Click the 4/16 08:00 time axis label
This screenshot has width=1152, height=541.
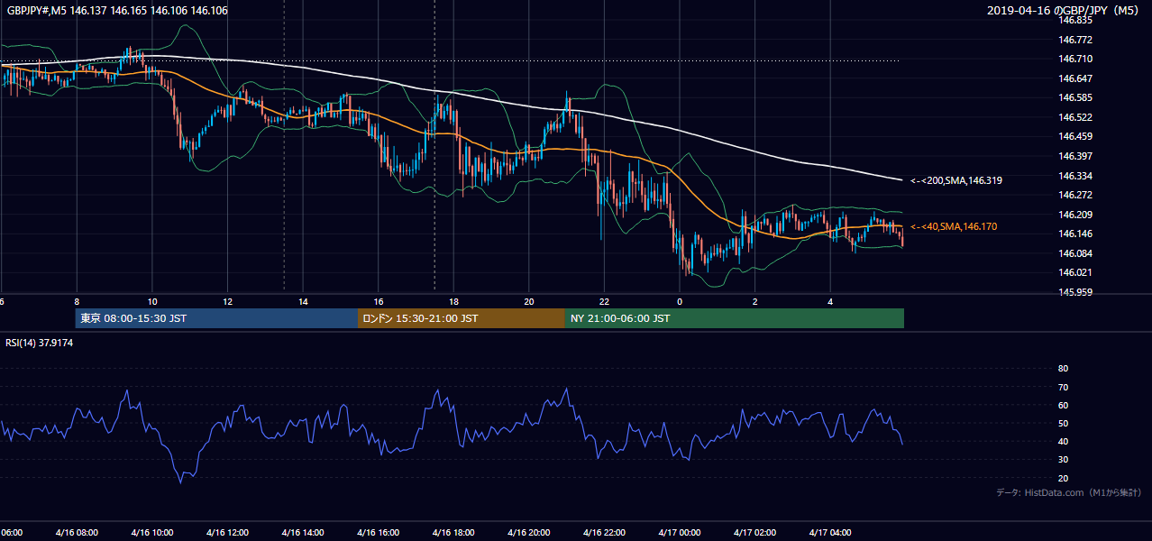(77, 532)
